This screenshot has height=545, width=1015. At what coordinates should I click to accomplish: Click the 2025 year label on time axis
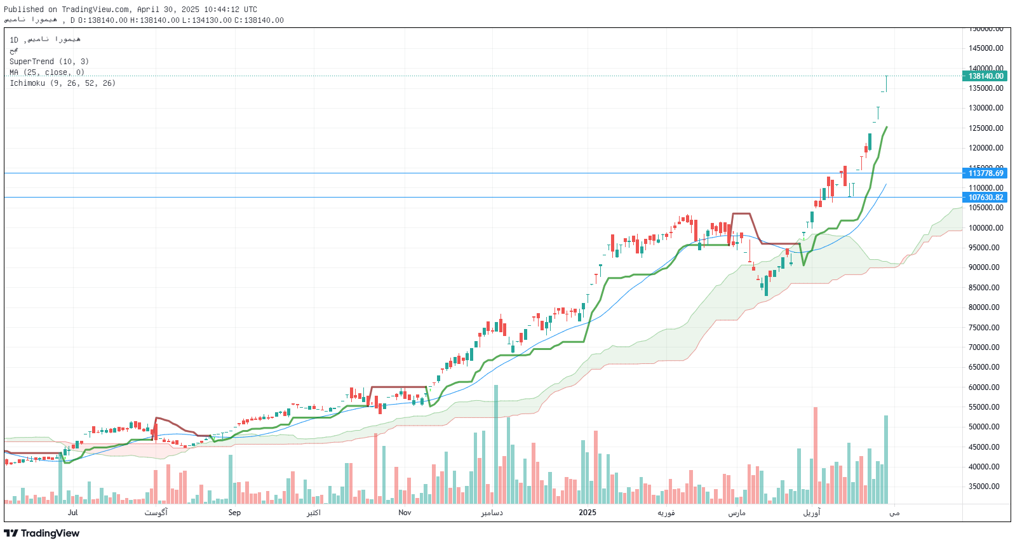(x=588, y=513)
